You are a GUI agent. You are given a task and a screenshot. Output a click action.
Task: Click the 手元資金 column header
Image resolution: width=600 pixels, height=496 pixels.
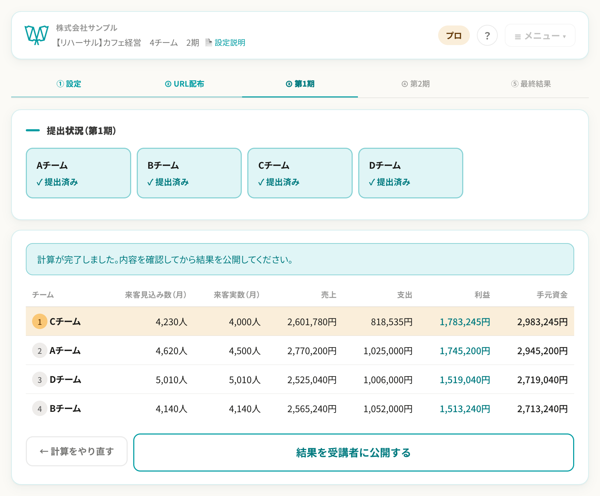tap(552, 295)
